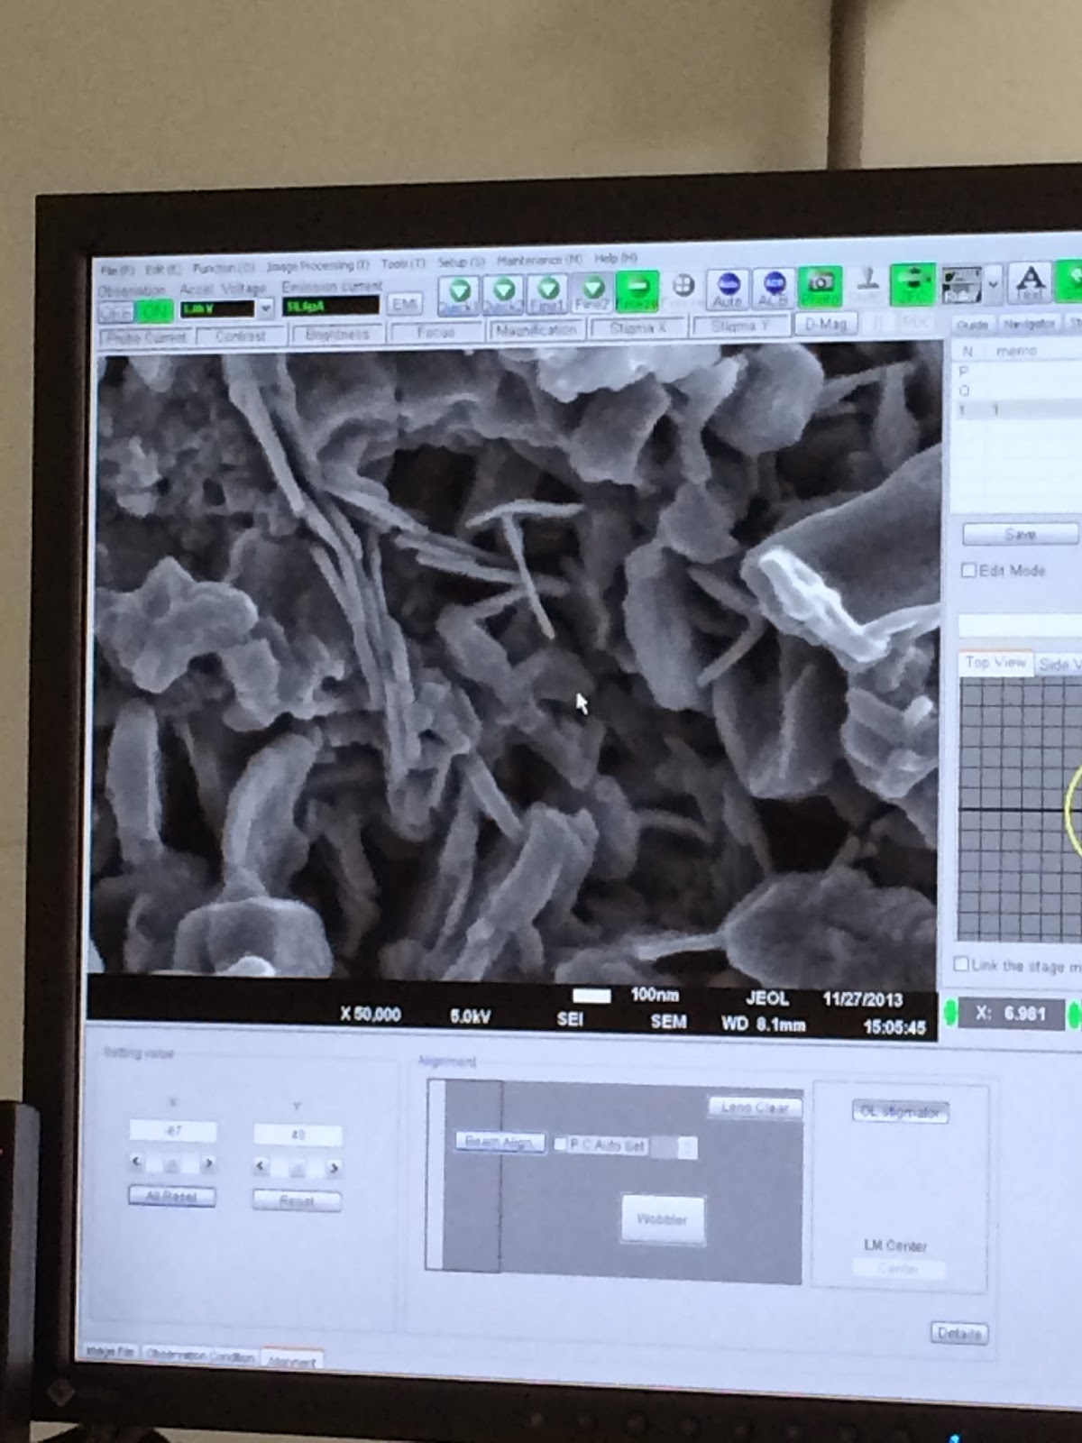The height and width of the screenshot is (1443, 1082).
Task: Open the Function menu
Action: (x=224, y=268)
